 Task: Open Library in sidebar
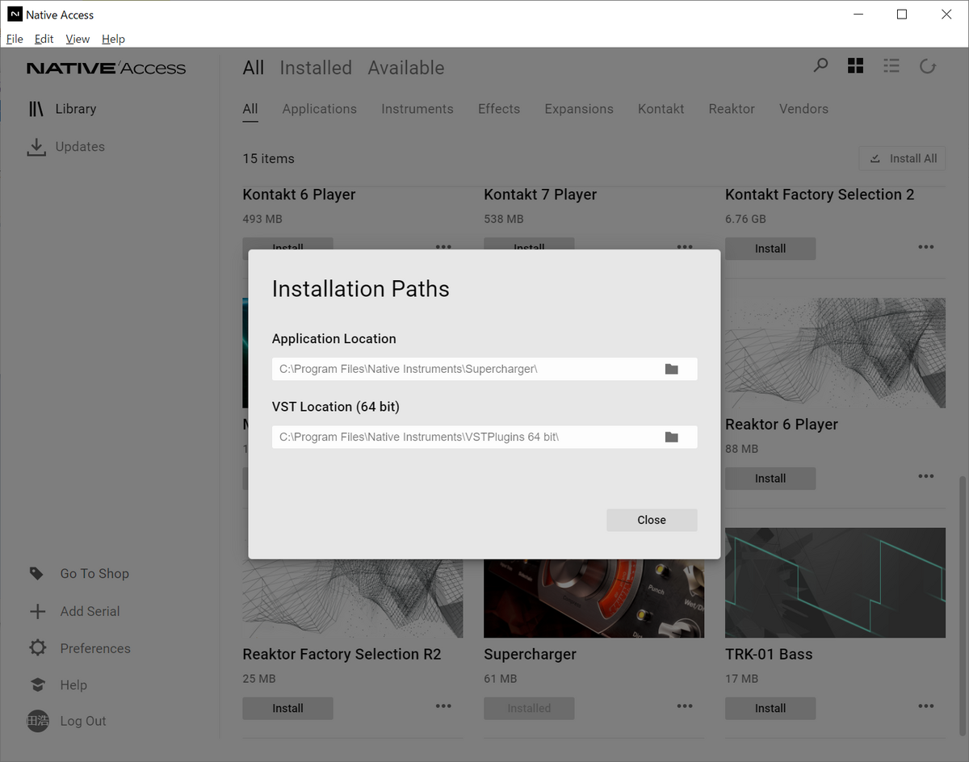pos(61,109)
